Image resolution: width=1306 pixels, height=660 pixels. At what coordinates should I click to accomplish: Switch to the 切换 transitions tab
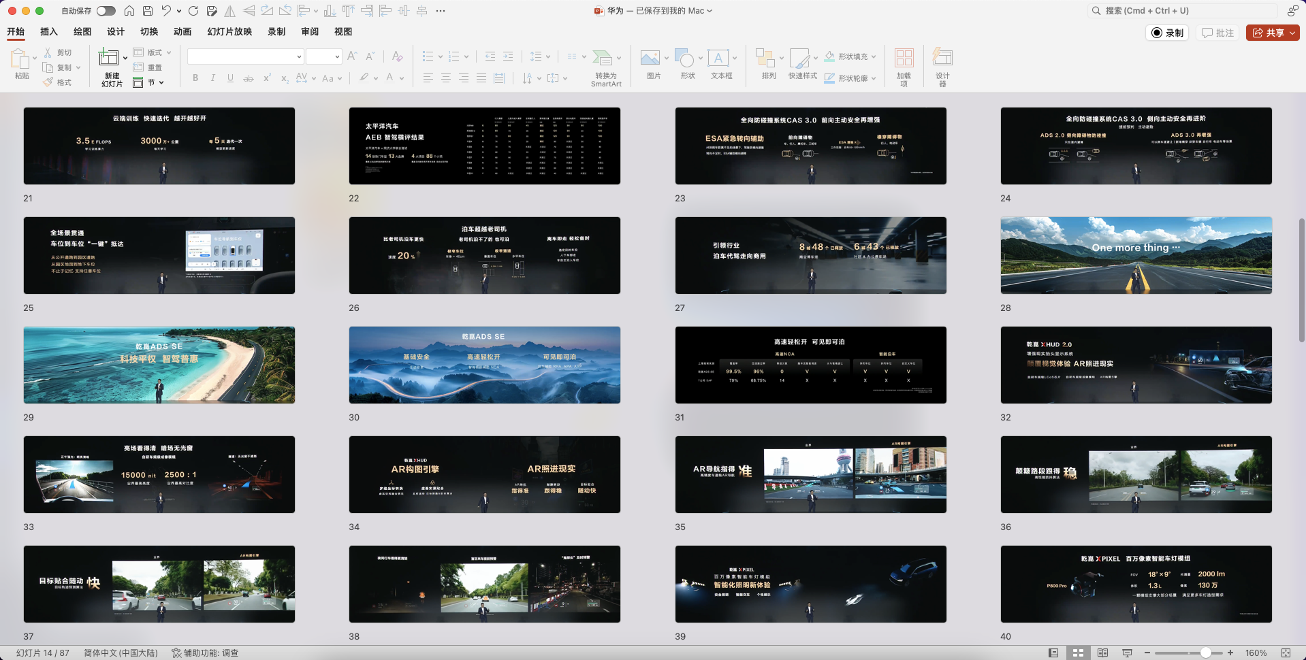point(149,32)
